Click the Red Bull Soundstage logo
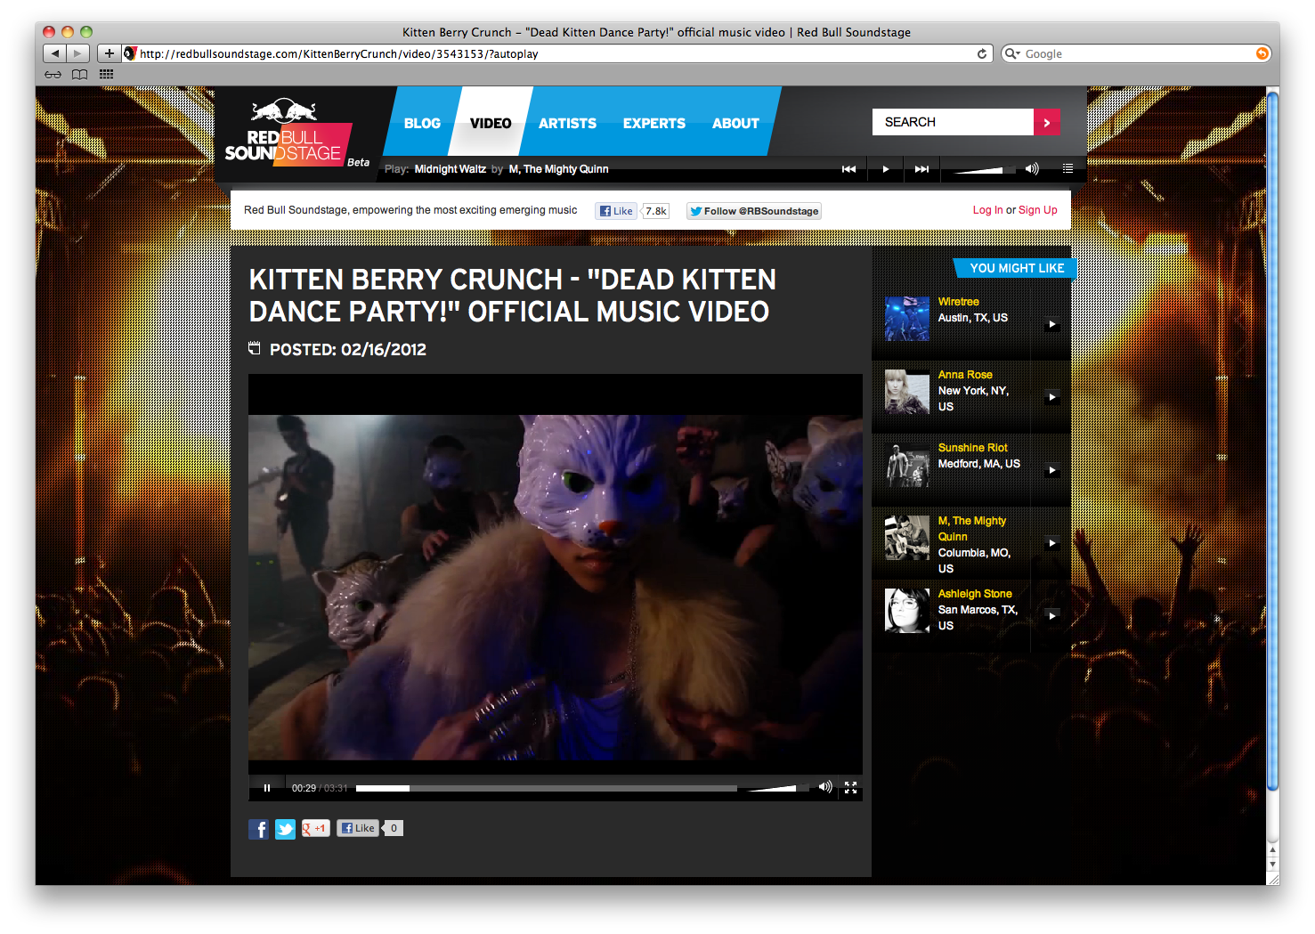The height and width of the screenshot is (934, 1315). point(288,133)
